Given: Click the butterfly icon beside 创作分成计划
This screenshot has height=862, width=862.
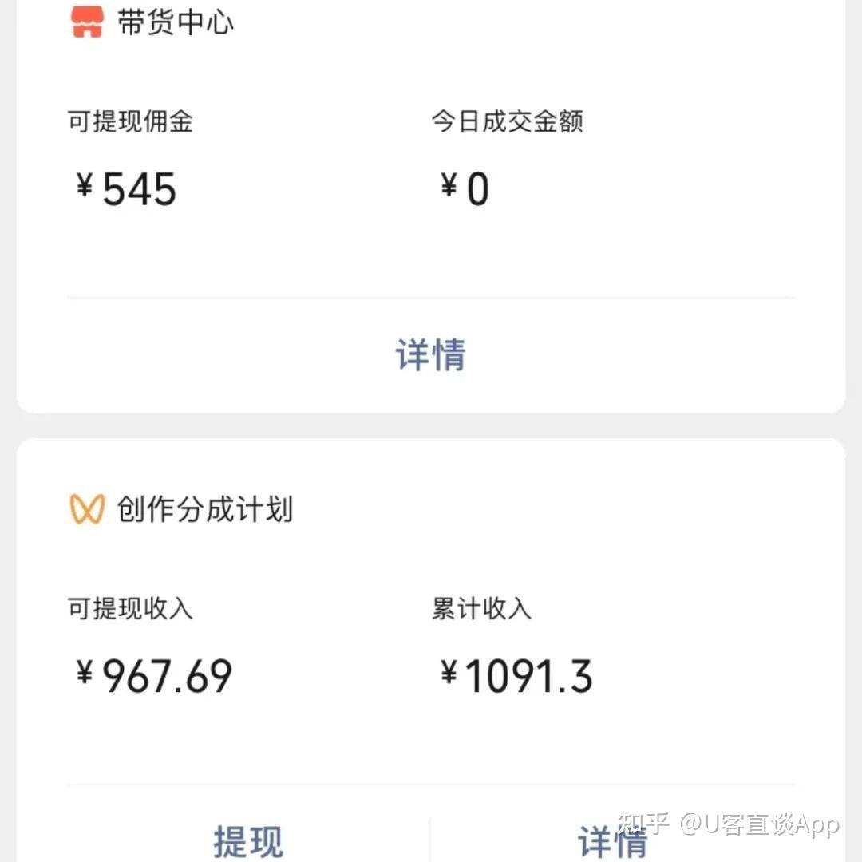Looking at the screenshot, I should coord(87,509).
